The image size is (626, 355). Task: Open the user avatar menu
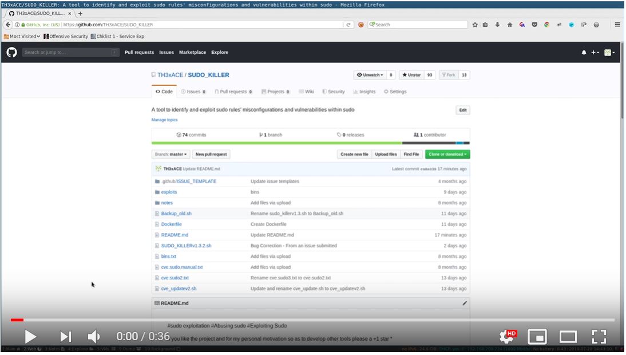coord(609,52)
